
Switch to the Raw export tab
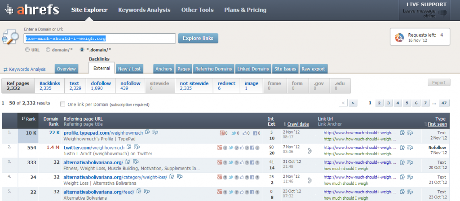pos(313,69)
